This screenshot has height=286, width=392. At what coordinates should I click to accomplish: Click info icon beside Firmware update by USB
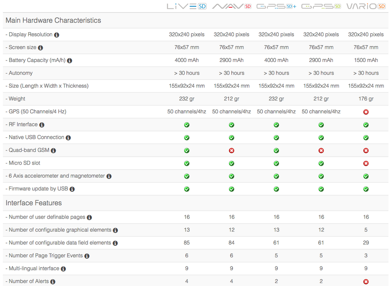(x=72, y=189)
